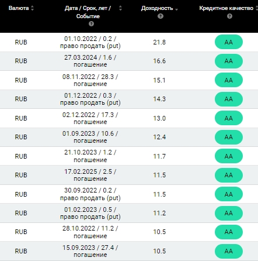
Task: Click the Доходность column header text
Action: coord(157,8)
